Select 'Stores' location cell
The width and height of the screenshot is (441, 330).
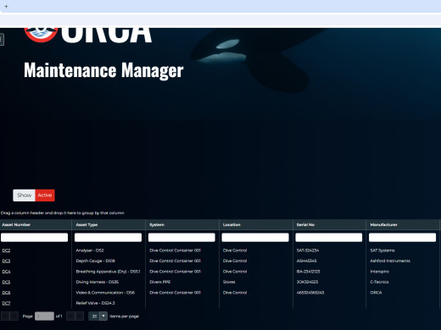coord(229,282)
